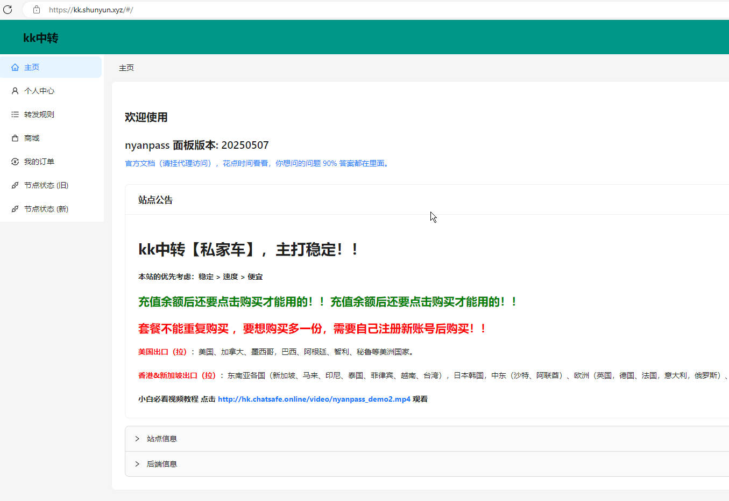View 我的订单 in the sidebar
729x501 pixels.
[51, 162]
